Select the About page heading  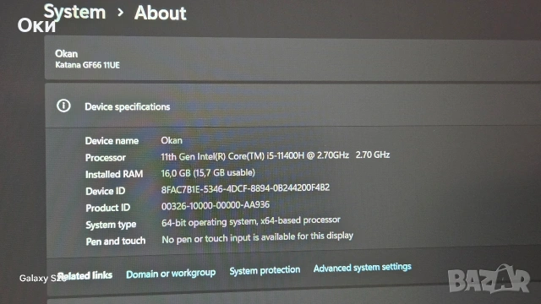pyautogui.click(x=160, y=14)
